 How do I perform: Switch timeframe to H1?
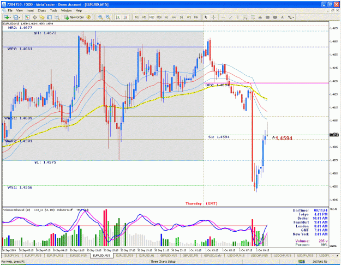click(x=166, y=17)
